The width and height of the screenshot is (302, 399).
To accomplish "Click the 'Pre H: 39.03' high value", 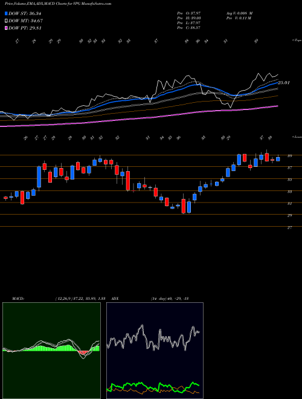I will 189,18.
